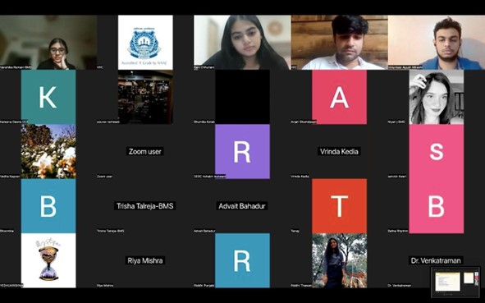Select Trisha Talreja-BMS participant tile
The width and height of the screenshot is (485, 303).
[145, 206]
